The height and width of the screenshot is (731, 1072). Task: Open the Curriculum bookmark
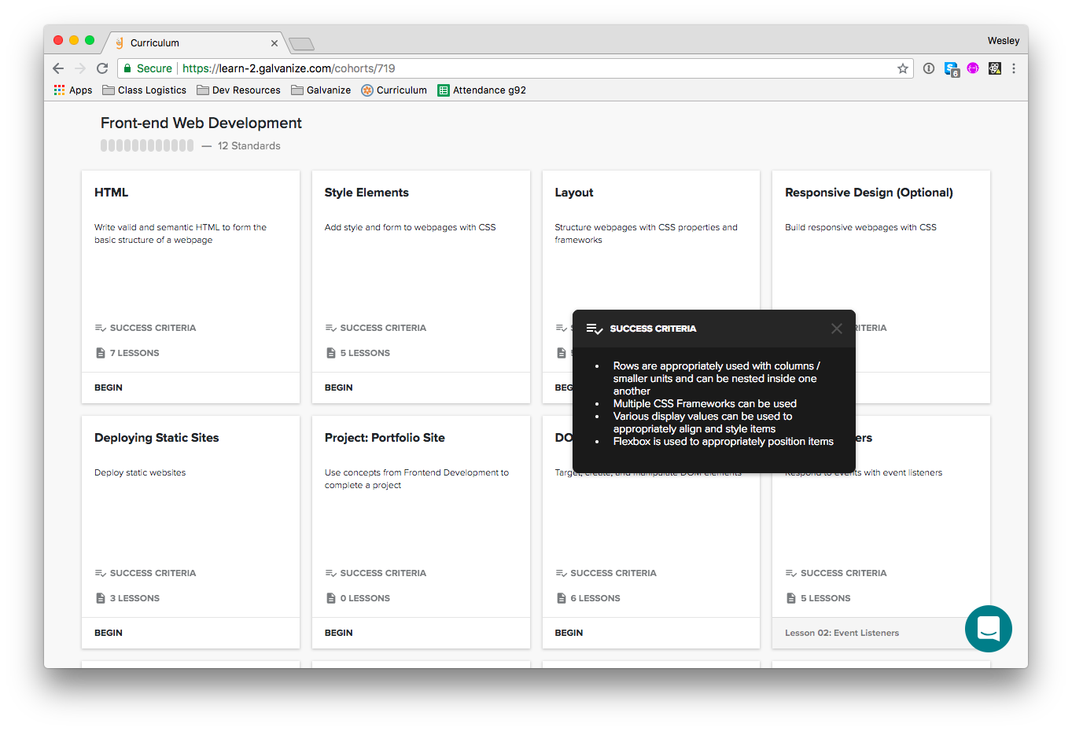point(394,90)
